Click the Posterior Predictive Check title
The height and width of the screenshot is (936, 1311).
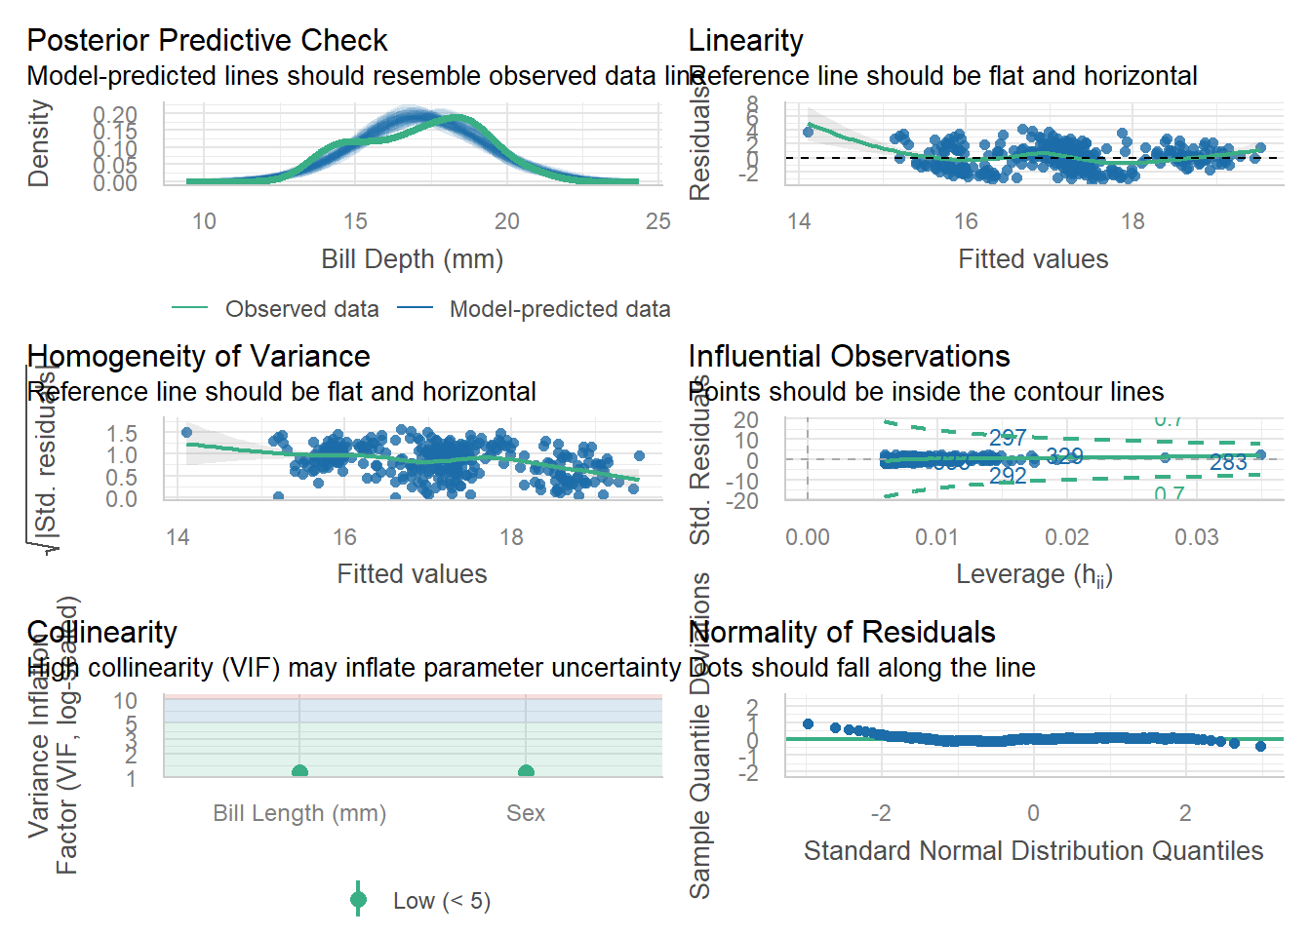click(x=207, y=40)
